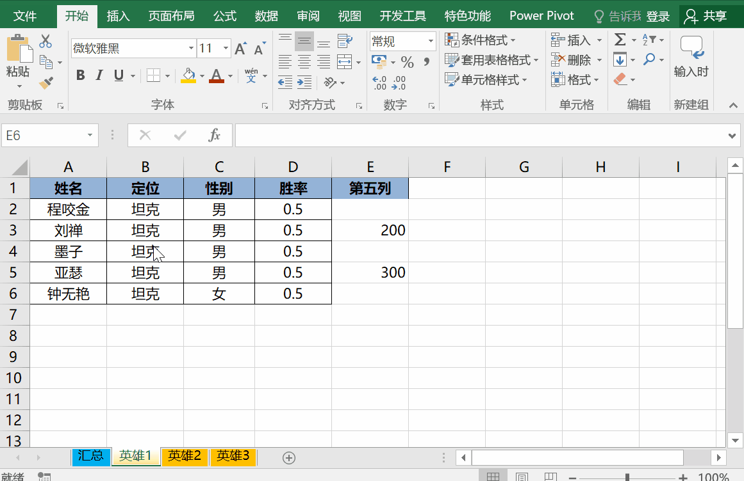744x481 pixels.
Task: Open the Power Pivot tab
Action: click(541, 16)
